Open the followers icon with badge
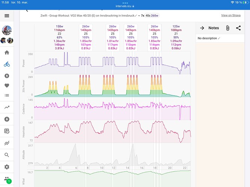This screenshot has width=250, height=187. (x=7, y=180)
